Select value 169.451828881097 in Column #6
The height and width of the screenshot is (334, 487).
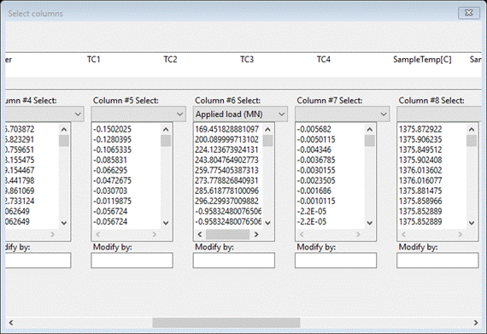point(227,129)
